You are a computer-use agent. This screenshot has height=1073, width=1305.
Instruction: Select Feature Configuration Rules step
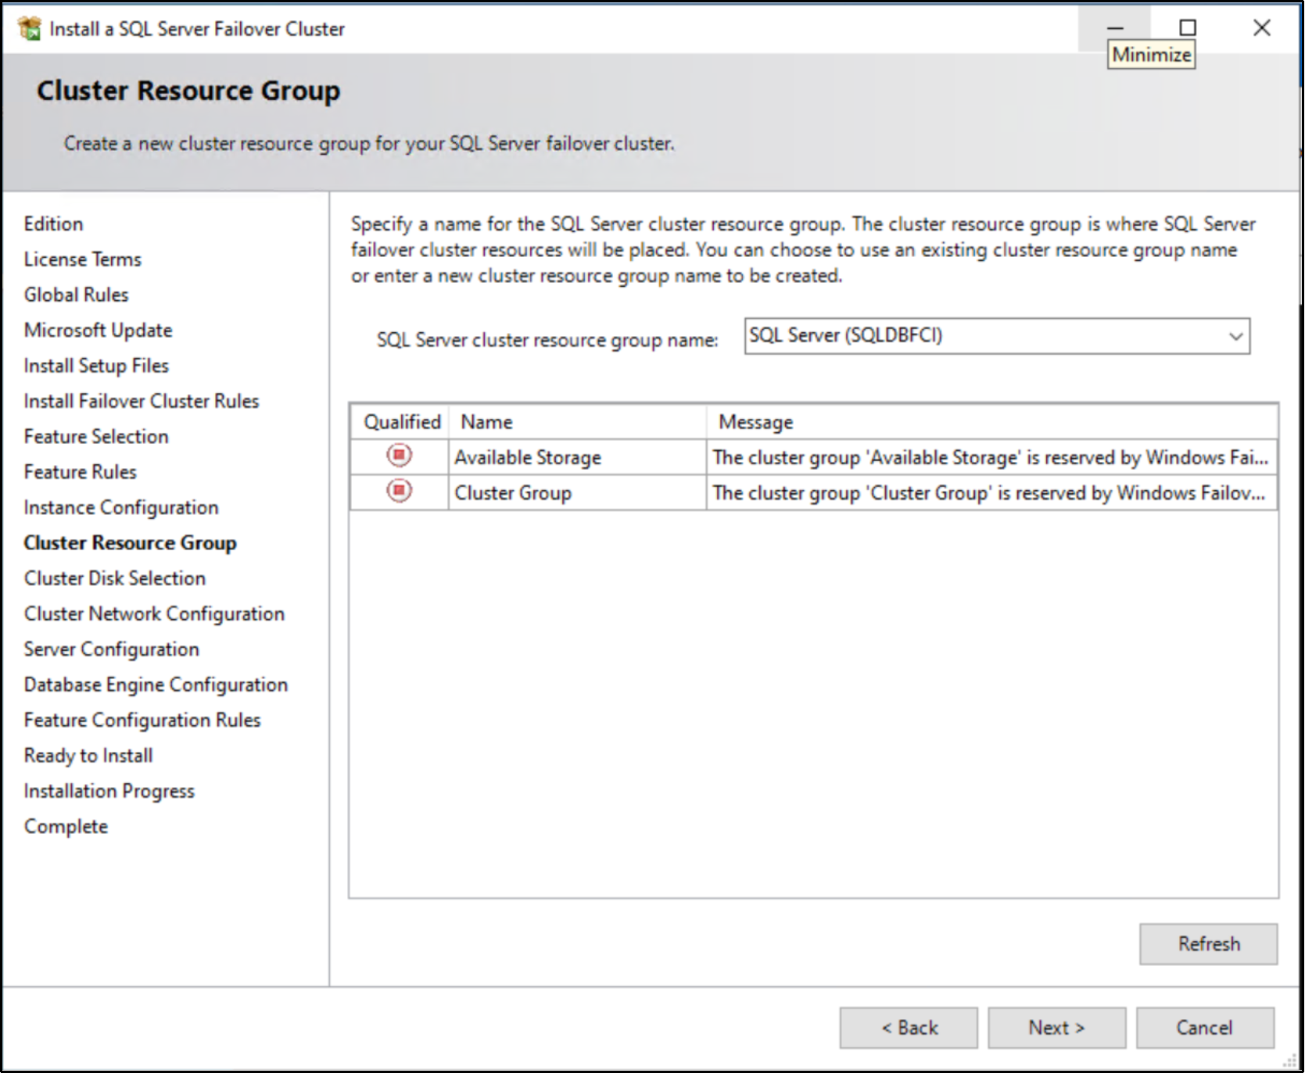click(142, 721)
